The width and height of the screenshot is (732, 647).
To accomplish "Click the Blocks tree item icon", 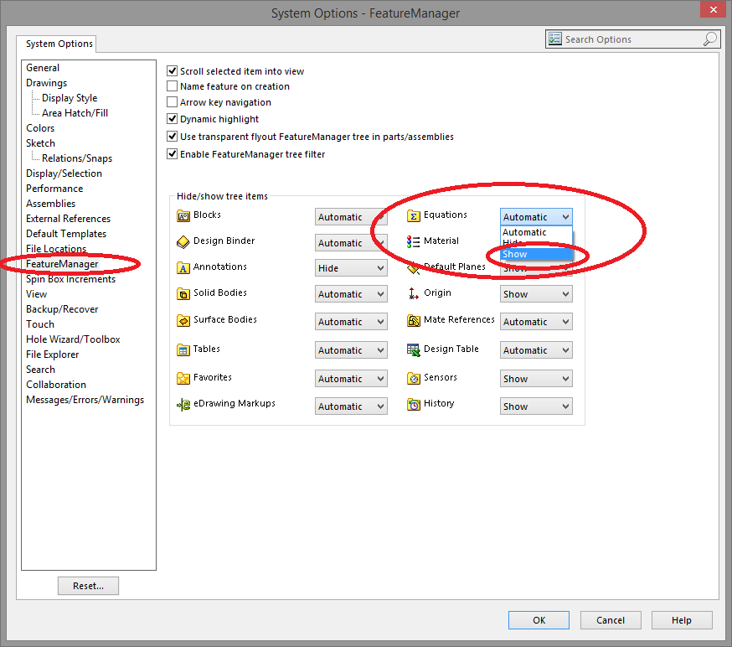I will (183, 216).
